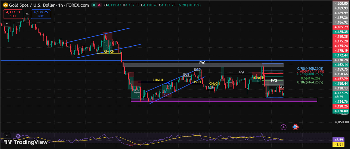Click the green 4,120.00 price label
This screenshot has width=350, height=149.
click(x=341, y=111)
